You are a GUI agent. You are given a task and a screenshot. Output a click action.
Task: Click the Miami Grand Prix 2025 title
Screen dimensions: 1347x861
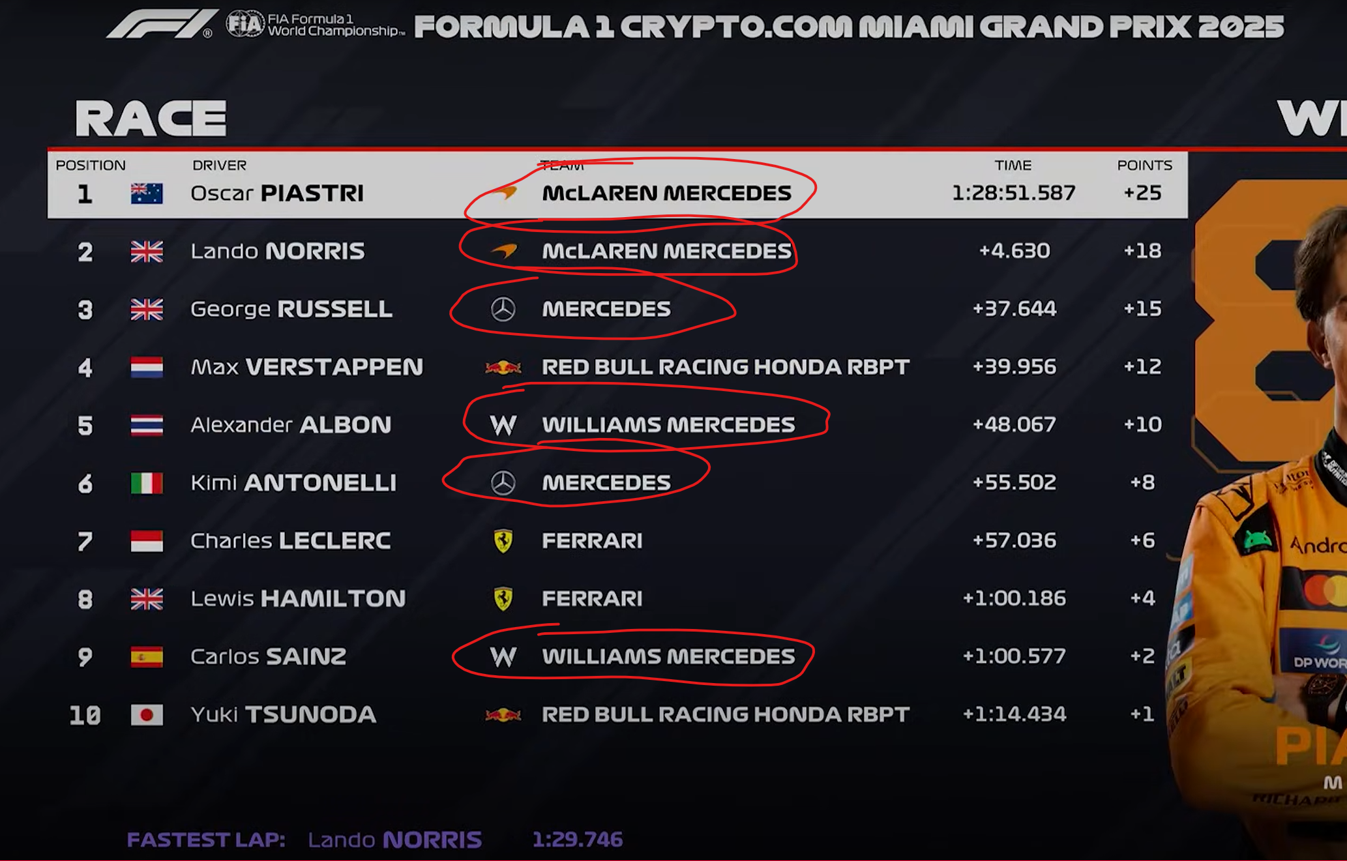tap(849, 27)
